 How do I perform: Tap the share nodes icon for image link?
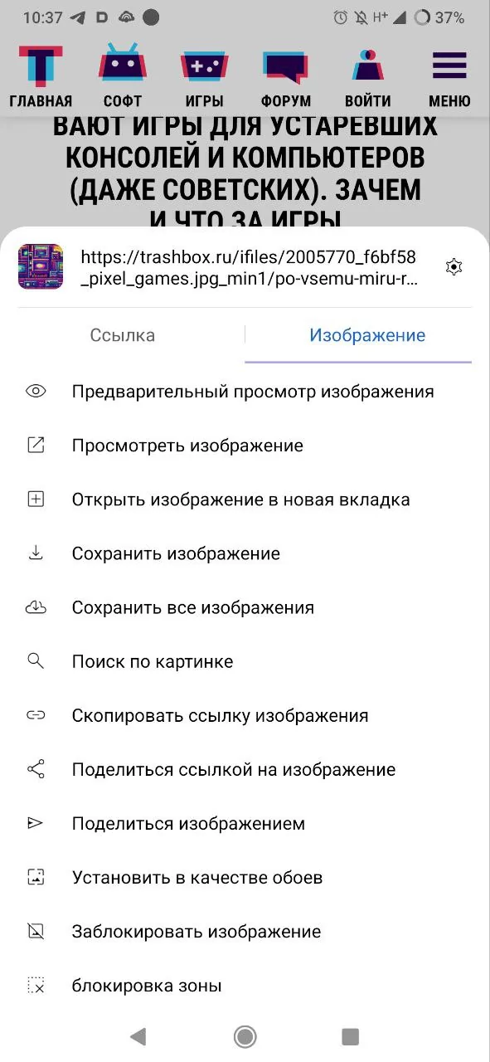click(36, 769)
